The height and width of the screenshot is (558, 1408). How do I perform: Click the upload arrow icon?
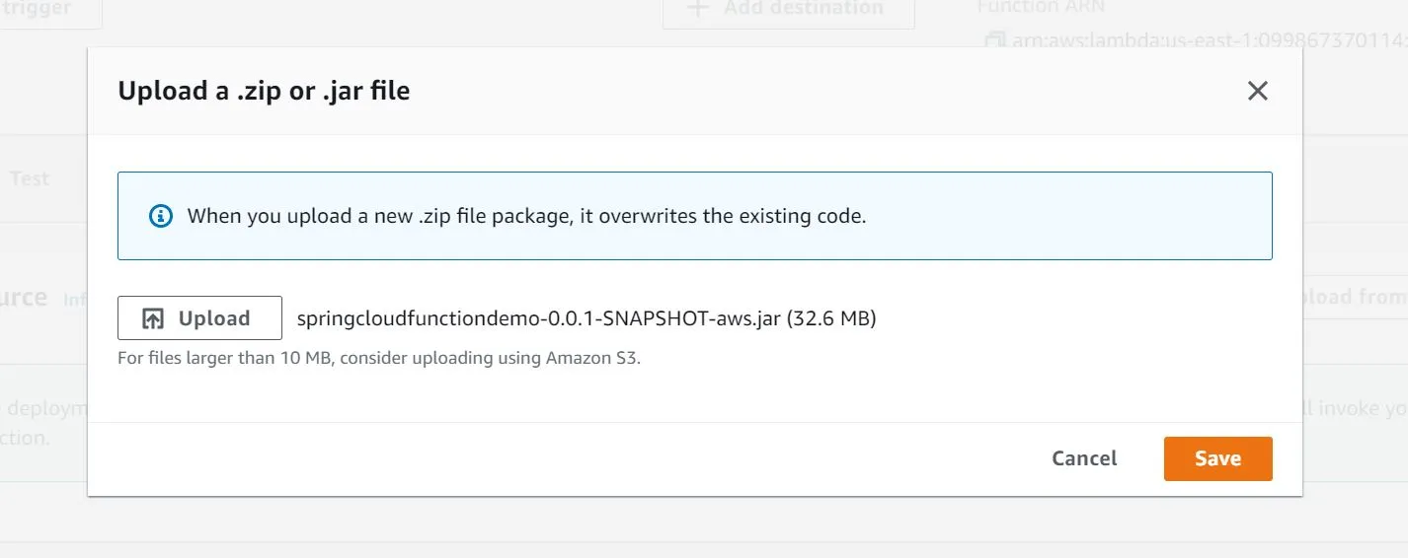point(153,318)
